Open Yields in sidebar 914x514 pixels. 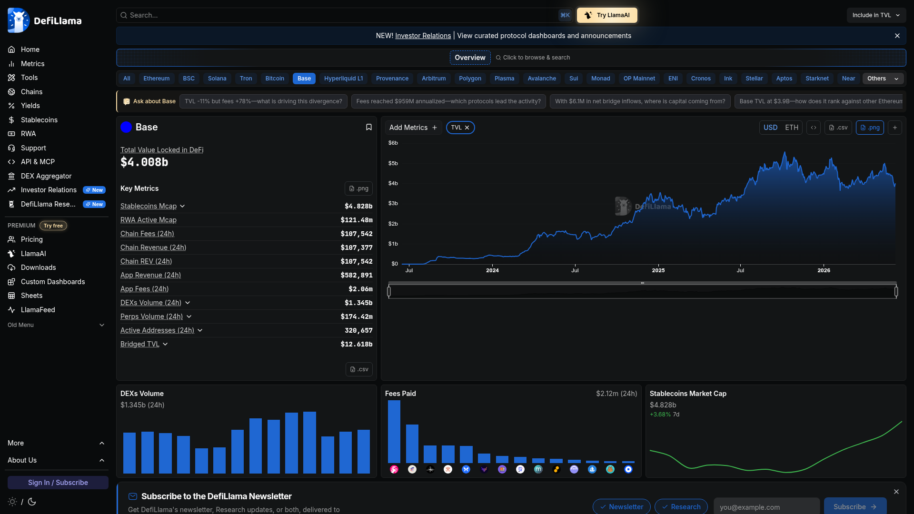coord(30,106)
